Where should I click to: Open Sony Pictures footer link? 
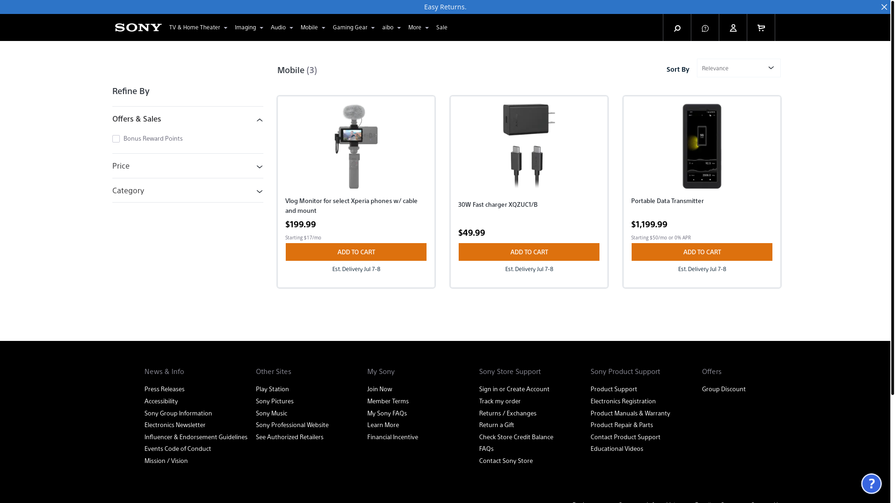275,401
